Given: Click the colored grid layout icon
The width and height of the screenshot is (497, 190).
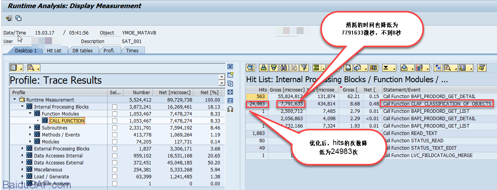Looking at the screenshot, I should (x=374, y=68).
